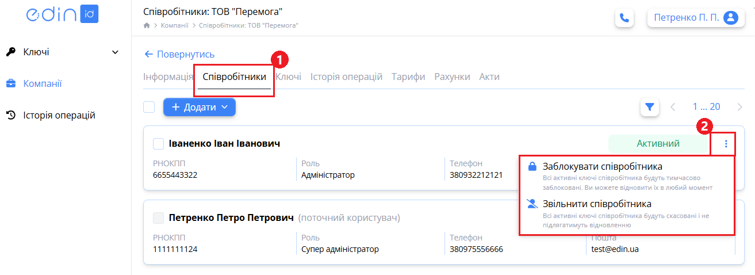Click the lock icon for blocking employee
The width and height of the screenshot is (755, 275).
532,167
